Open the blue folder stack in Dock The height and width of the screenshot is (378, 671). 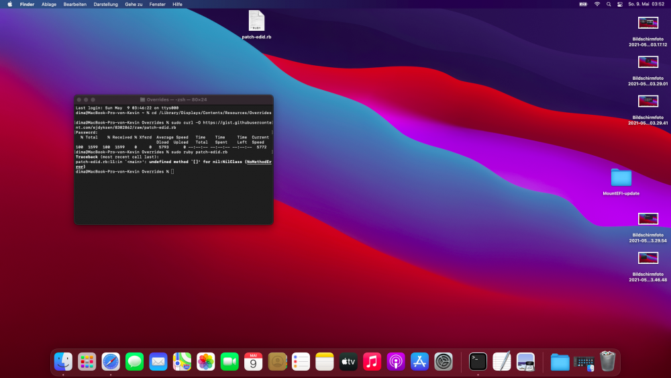[x=560, y=362]
